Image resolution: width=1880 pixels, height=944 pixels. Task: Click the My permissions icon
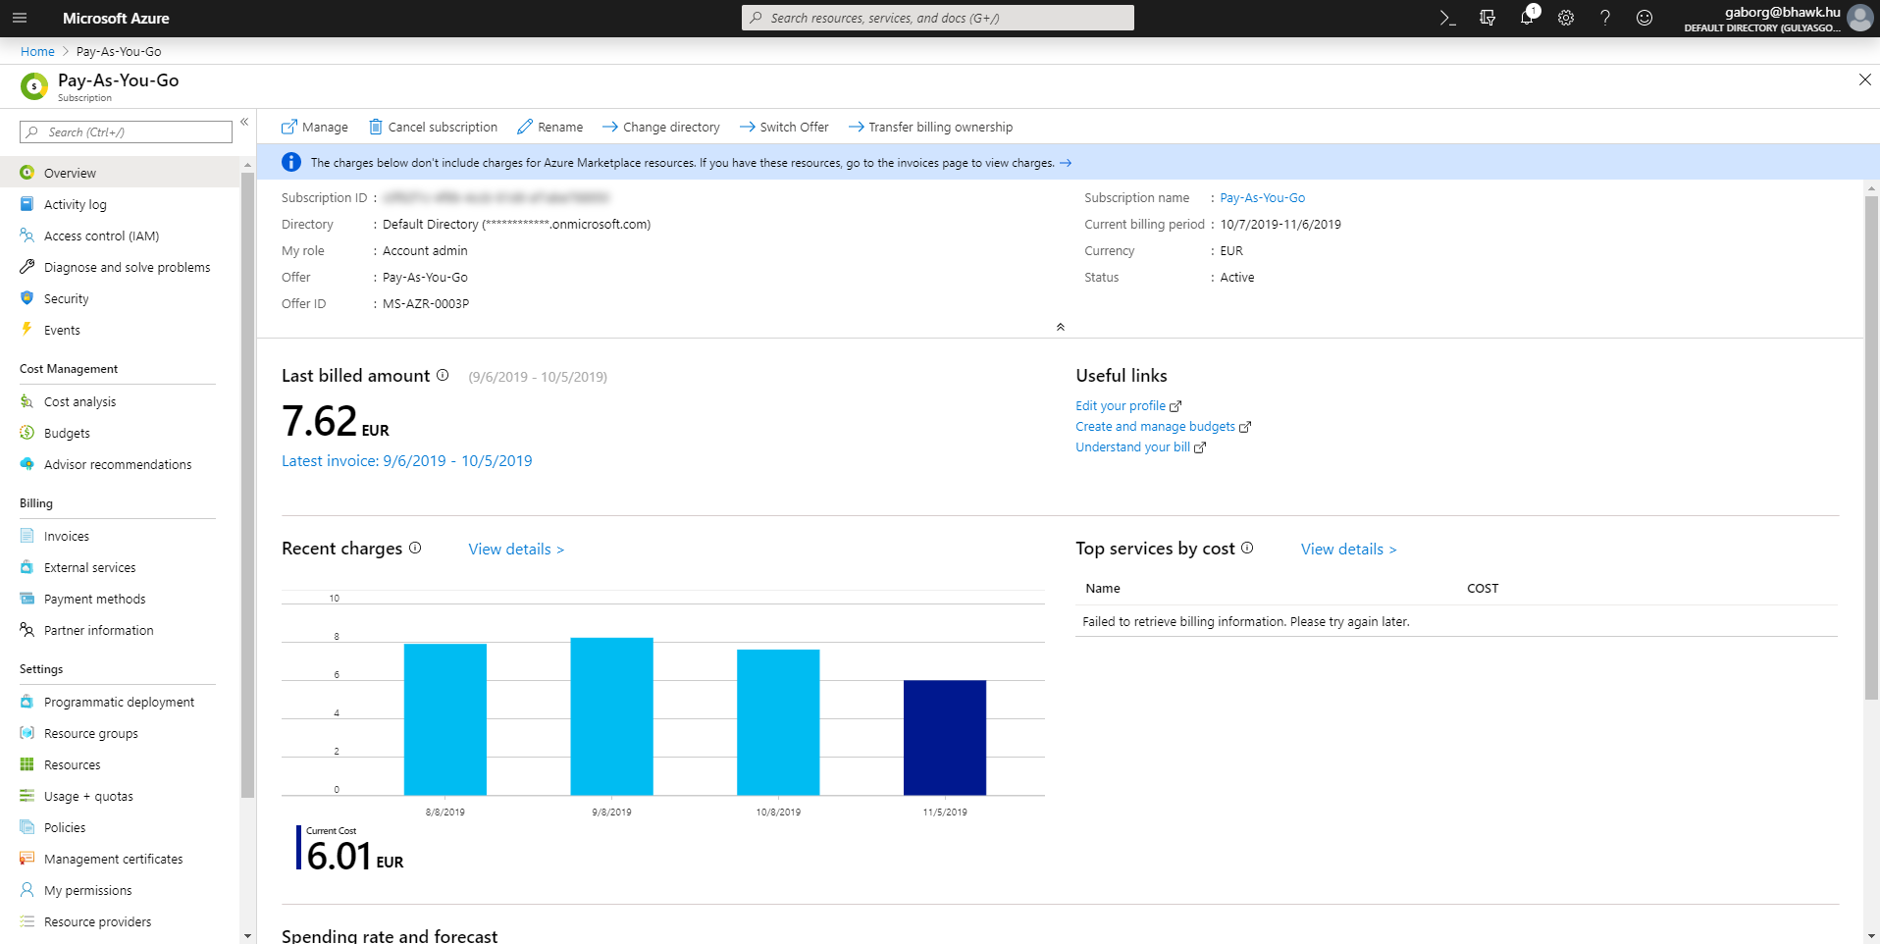coord(26,890)
